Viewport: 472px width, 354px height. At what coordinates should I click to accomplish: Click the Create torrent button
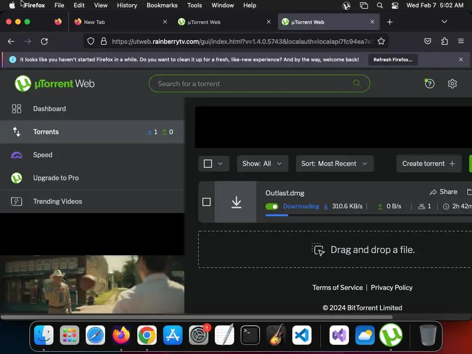(x=429, y=164)
